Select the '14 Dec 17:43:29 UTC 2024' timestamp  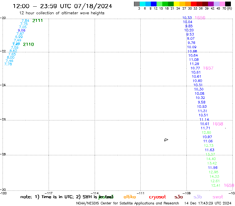pos(208,203)
